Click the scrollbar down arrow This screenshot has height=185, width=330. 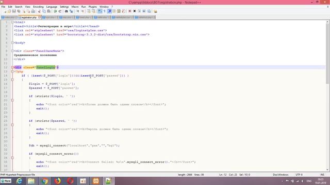tap(327, 170)
